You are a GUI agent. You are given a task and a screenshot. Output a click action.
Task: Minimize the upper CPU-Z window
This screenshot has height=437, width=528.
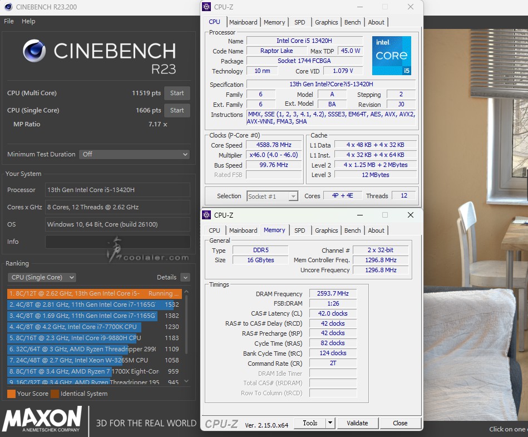(x=360, y=7)
